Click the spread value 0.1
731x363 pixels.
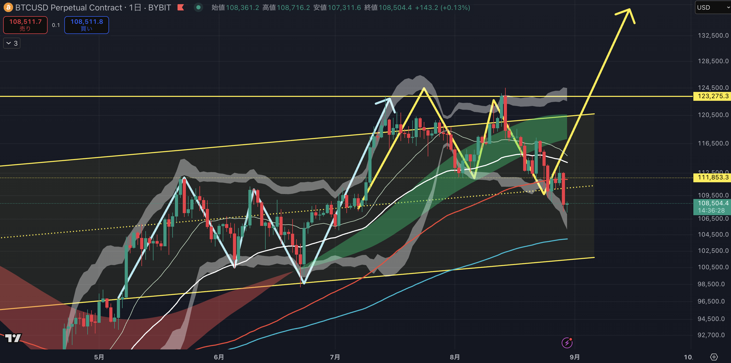pyautogui.click(x=56, y=25)
